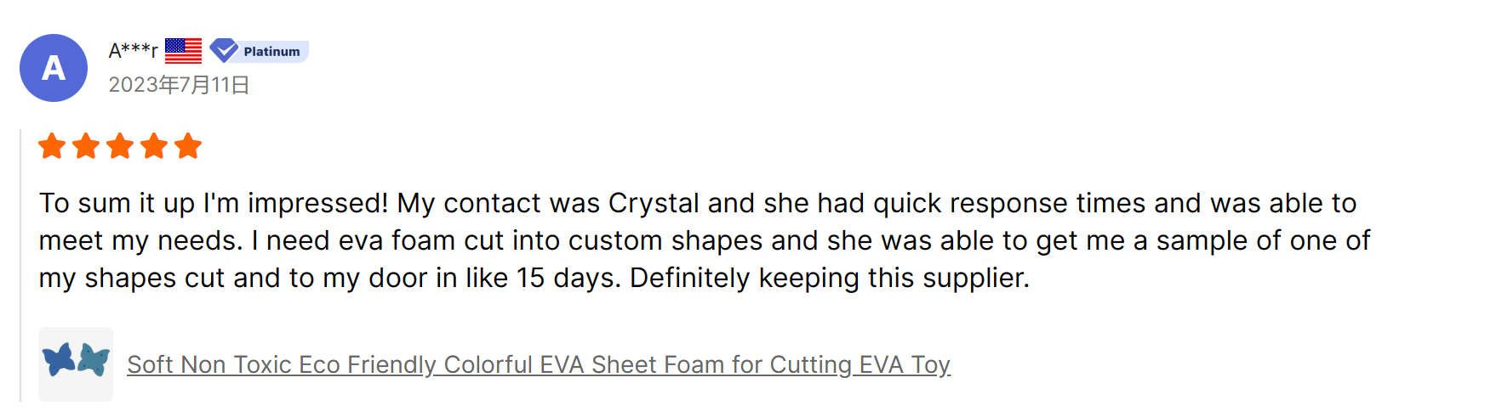This screenshot has height=417, width=1485.
Task: Click the blue checkmark badge icon
Action: pyautogui.click(x=224, y=51)
